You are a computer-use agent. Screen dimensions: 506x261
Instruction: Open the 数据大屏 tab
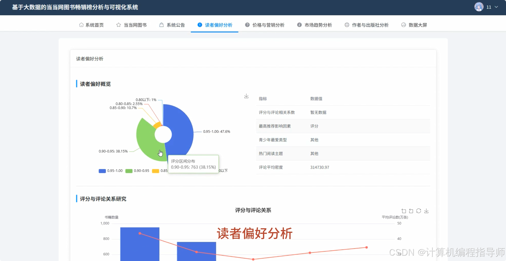tap(414, 25)
